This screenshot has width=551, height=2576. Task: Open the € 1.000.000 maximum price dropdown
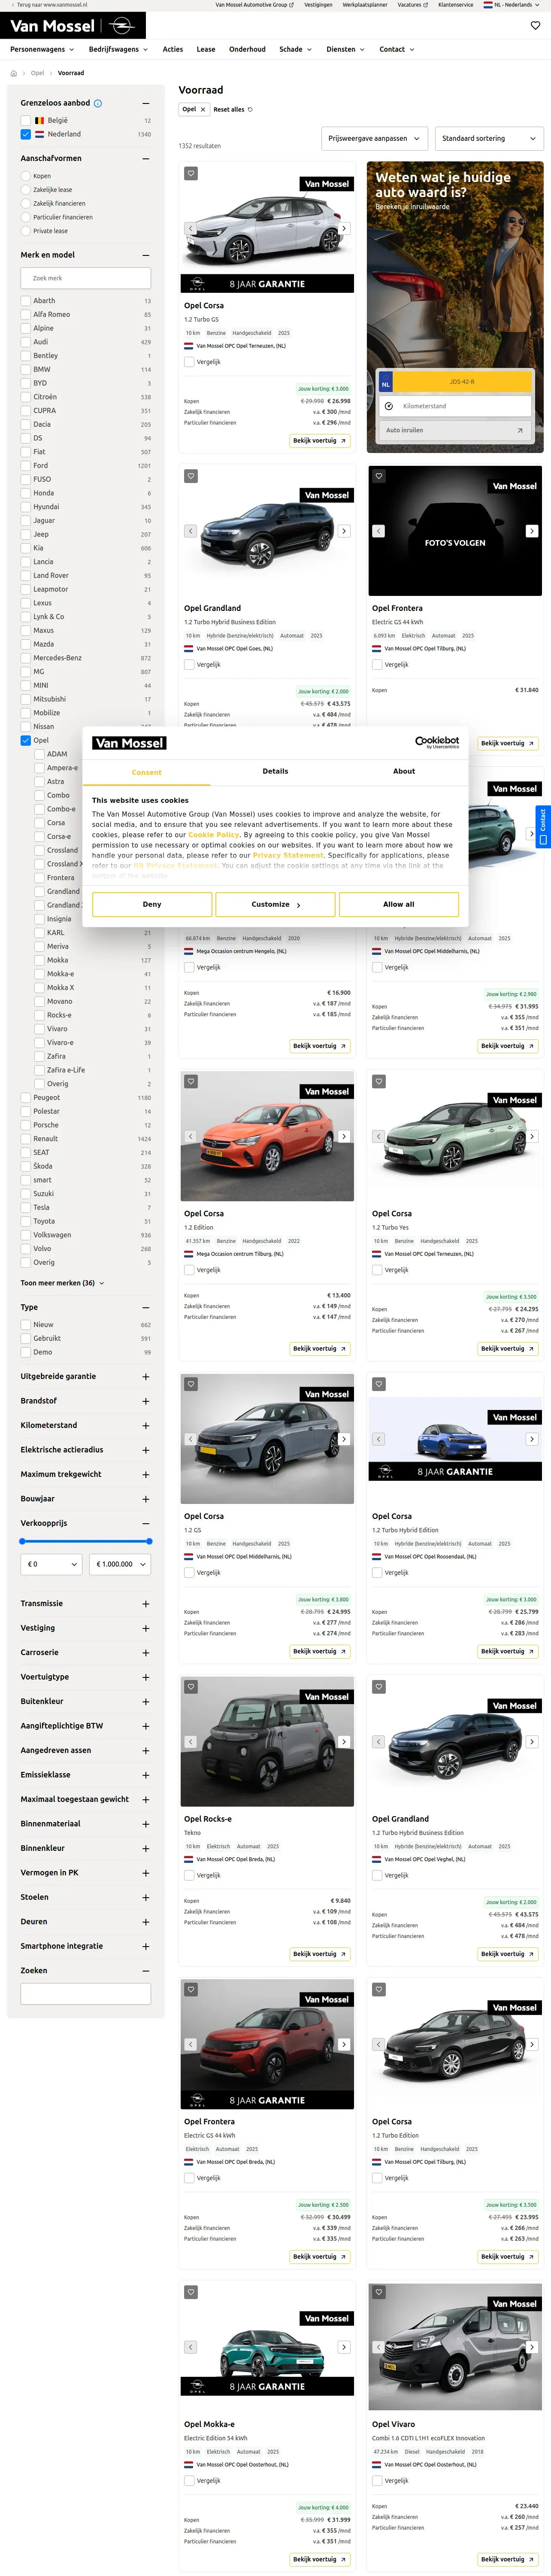(x=121, y=1564)
